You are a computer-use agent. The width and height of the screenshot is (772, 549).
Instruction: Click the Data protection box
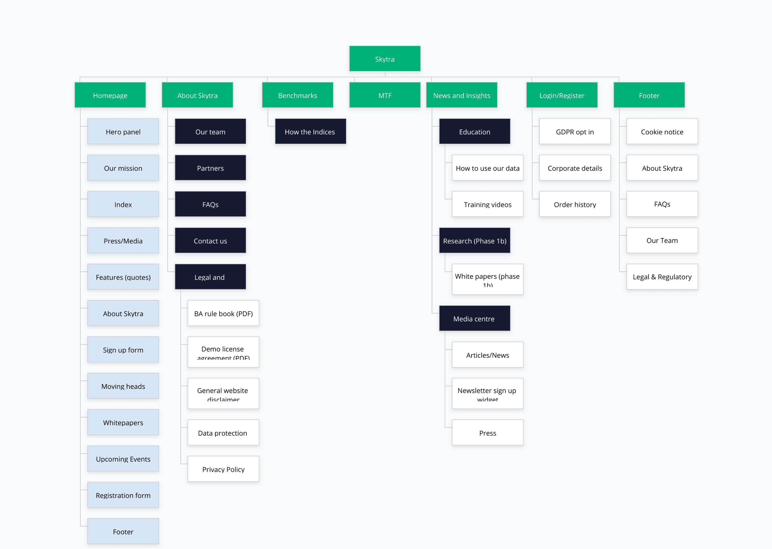point(223,432)
